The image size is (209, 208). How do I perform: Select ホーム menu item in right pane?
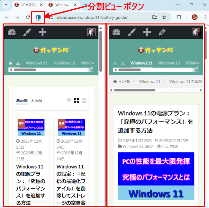point(119,63)
